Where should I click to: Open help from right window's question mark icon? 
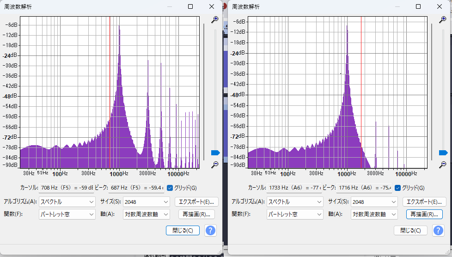[x=438, y=230]
